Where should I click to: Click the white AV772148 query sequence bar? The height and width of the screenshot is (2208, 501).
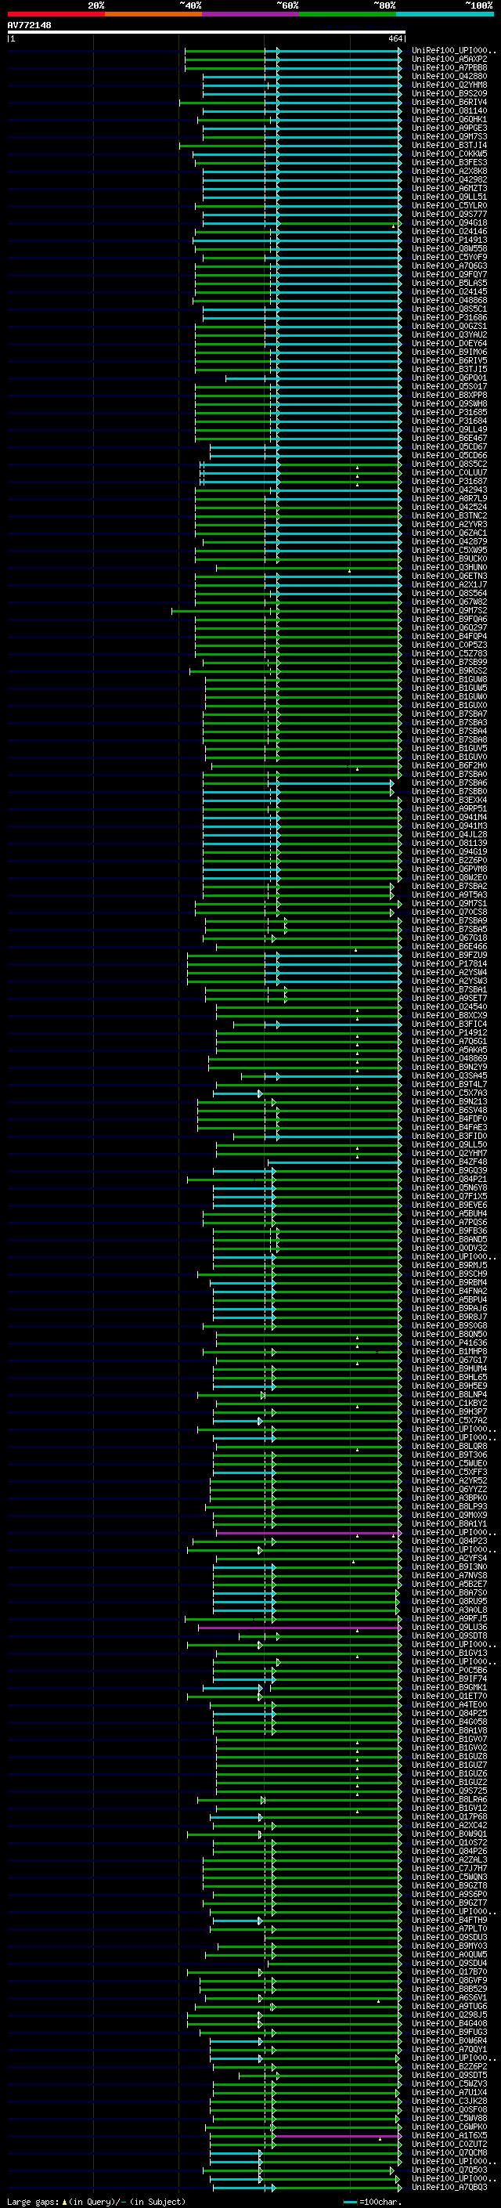[x=207, y=31]
